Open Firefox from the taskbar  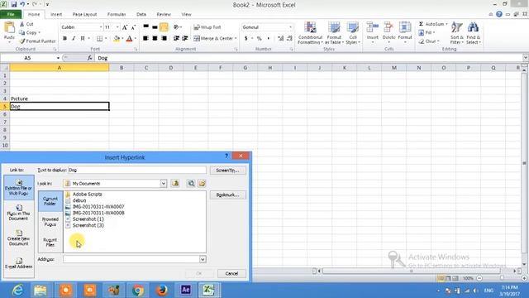(x=162, y=290)
